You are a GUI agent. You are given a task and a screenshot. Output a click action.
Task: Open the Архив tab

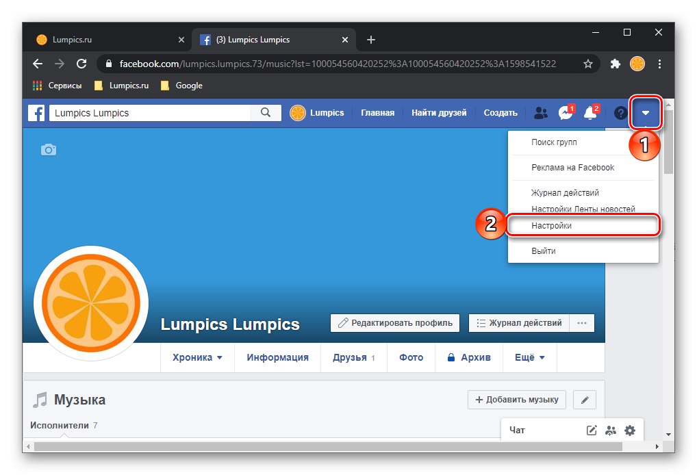click(x=469, y=358)
